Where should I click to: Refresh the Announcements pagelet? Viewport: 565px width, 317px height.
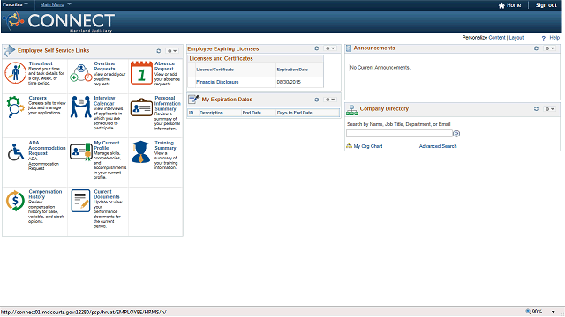click(x=536, y=48)
